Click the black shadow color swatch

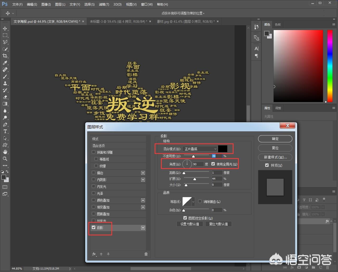point(222,149)
